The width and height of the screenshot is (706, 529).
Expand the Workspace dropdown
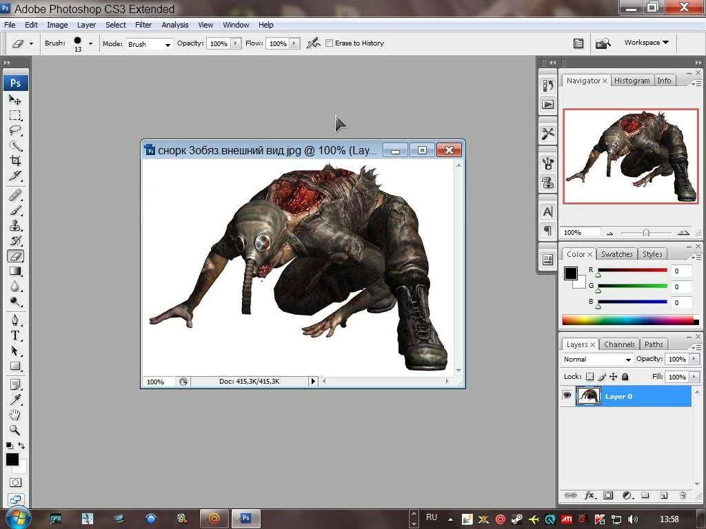(646, 43)
